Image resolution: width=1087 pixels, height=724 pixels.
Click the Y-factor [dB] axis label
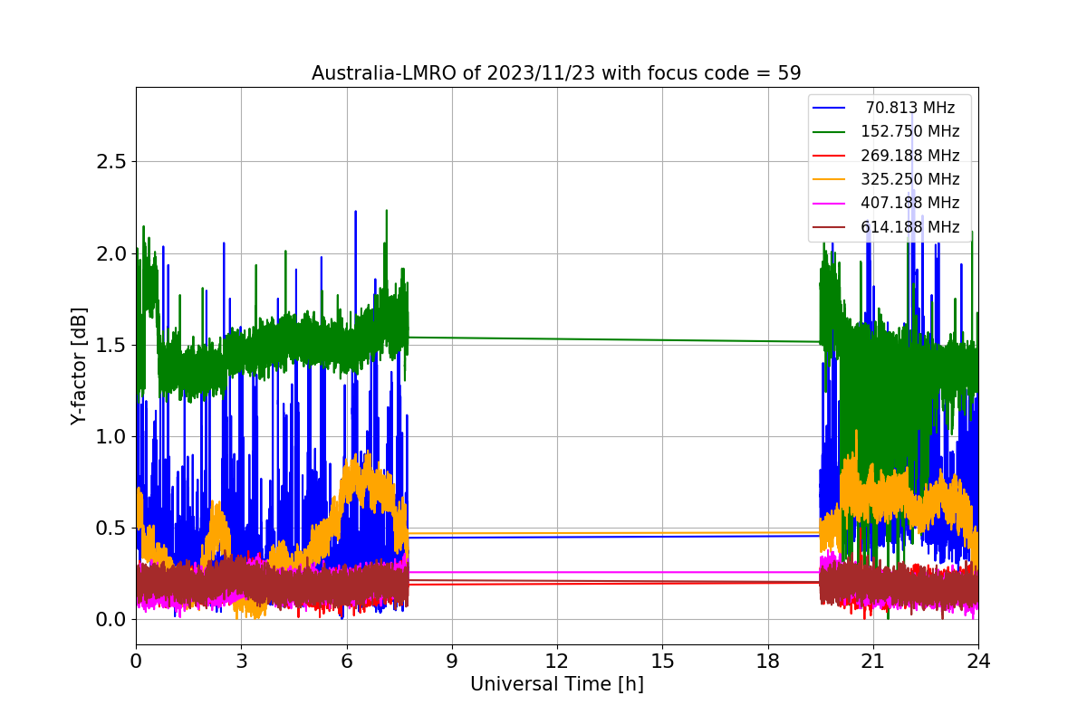[79, 366]
